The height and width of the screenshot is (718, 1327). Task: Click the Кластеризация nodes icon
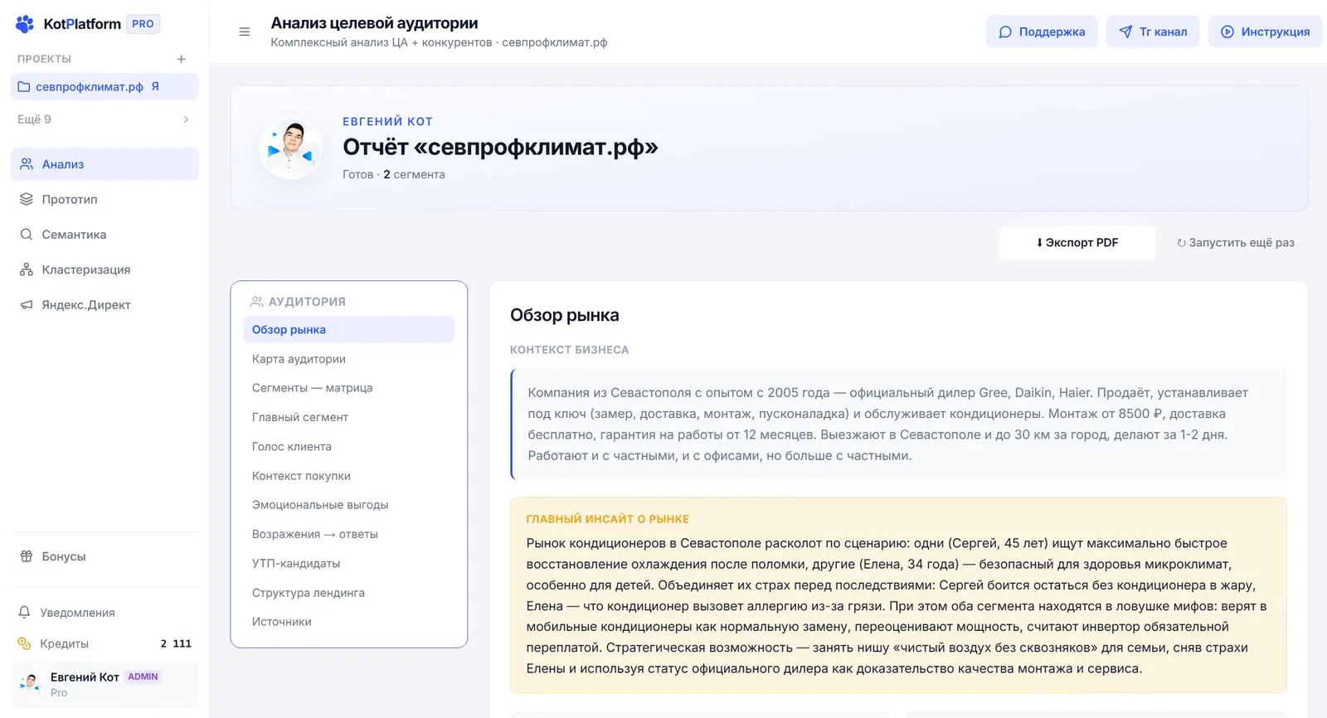click(27, 269)
